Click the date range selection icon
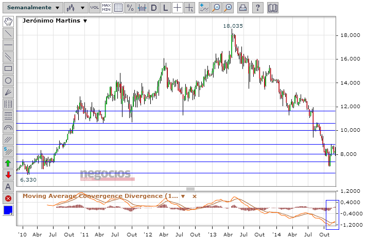Screen dimensions: 367x240 click(142, 8)
